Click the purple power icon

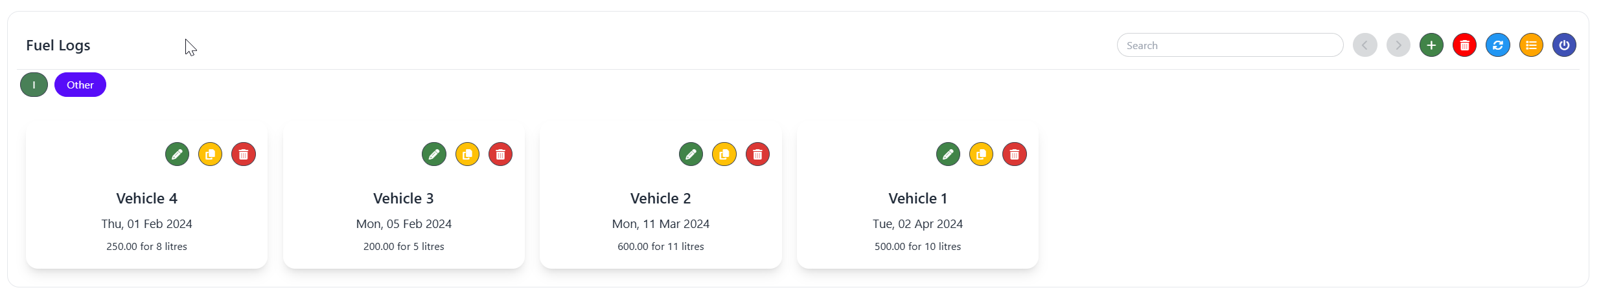point(1564,45)
